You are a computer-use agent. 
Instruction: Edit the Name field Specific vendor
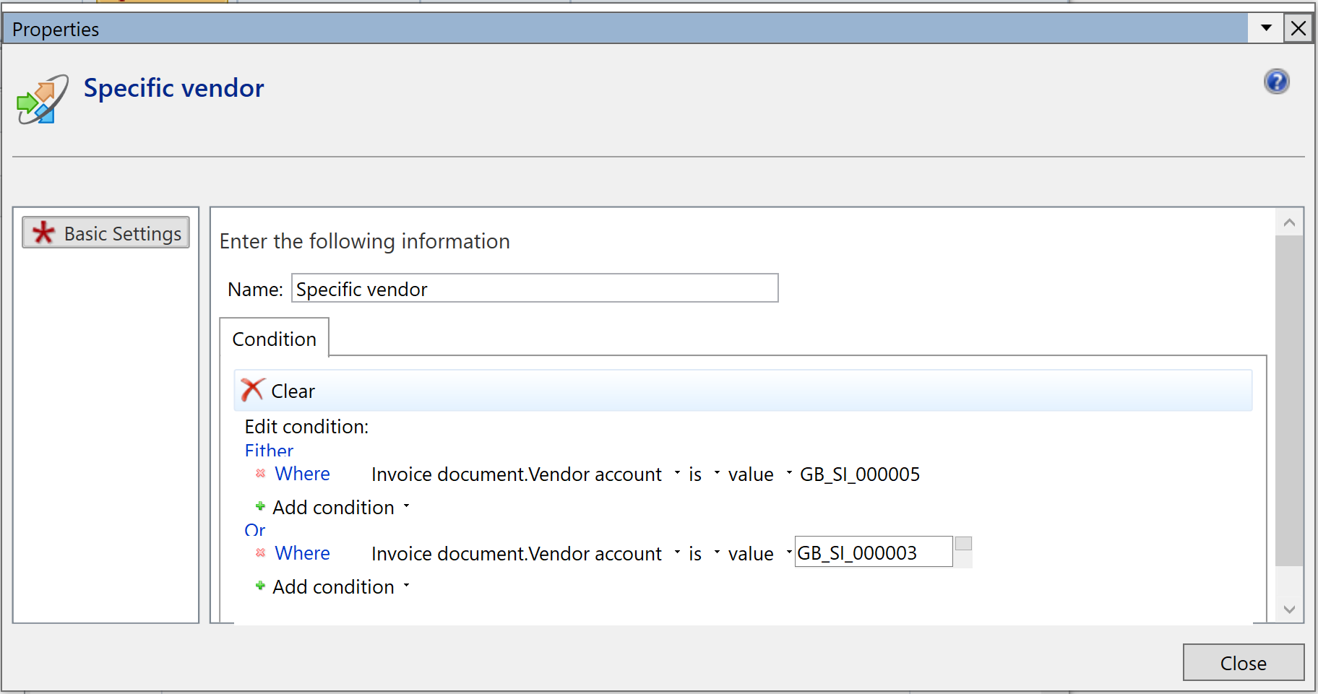[535, 288]
